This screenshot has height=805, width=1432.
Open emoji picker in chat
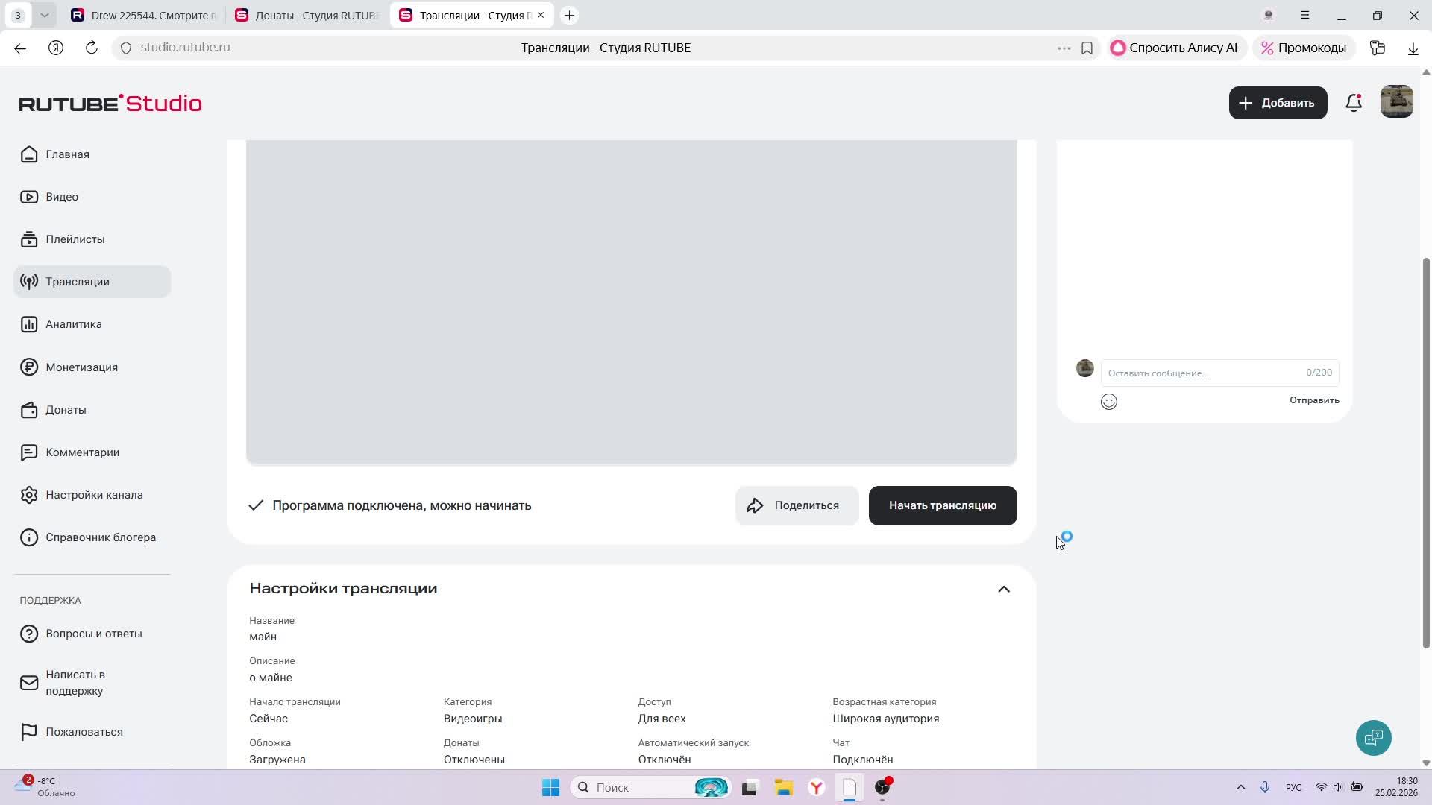[1109, 402]
